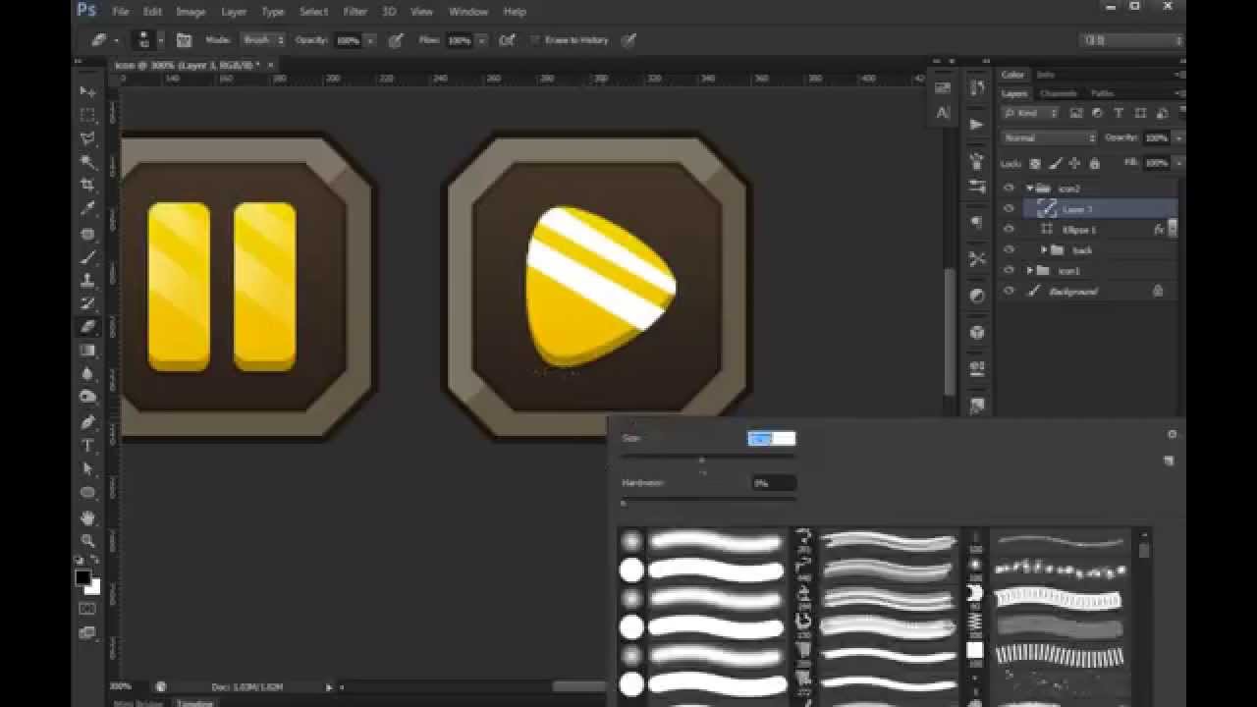
Task: Click the foreground color swatch
Action: (x=83, y=578)
